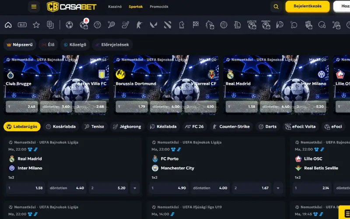Bet on Villarreal CF at 4.10
Viewport: 350px width, 219px height.
[x=200, y=106]
